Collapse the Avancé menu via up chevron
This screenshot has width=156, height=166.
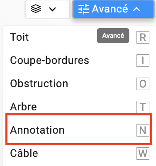[x=136, y=9]
